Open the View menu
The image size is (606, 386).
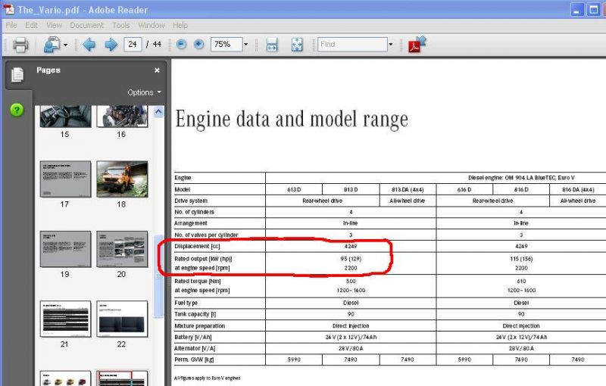point(54,25)
